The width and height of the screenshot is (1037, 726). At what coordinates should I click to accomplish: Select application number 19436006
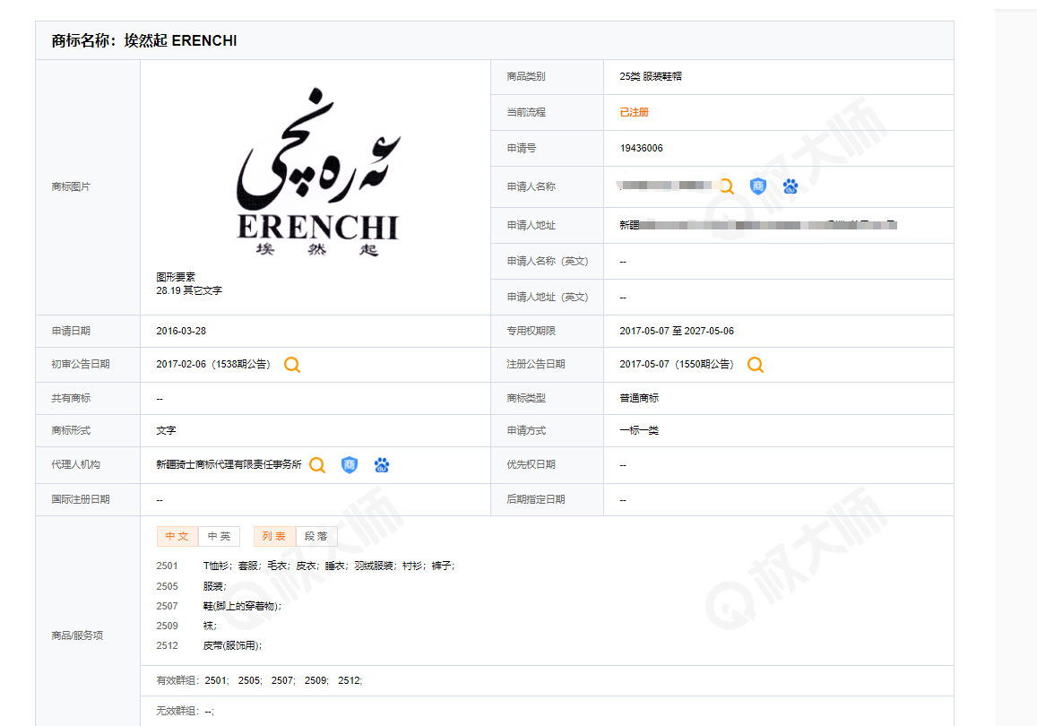641,148
